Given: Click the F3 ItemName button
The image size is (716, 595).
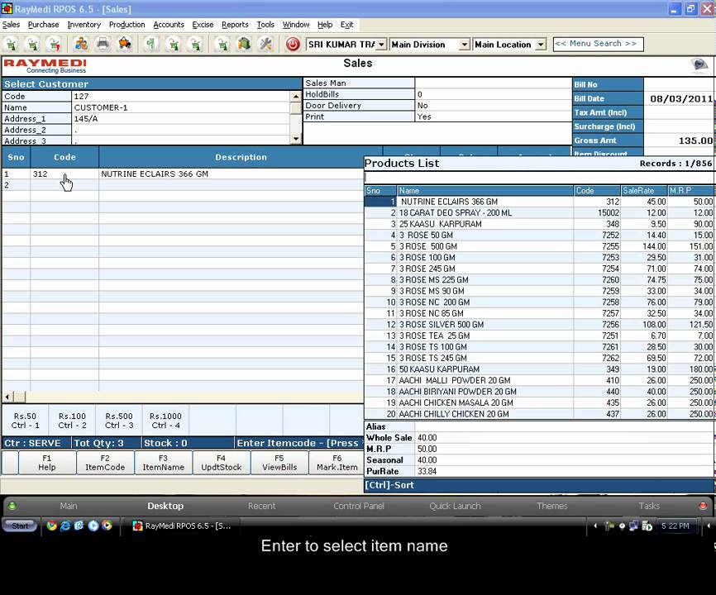Looking at the screenshot, I should (163, 463).
